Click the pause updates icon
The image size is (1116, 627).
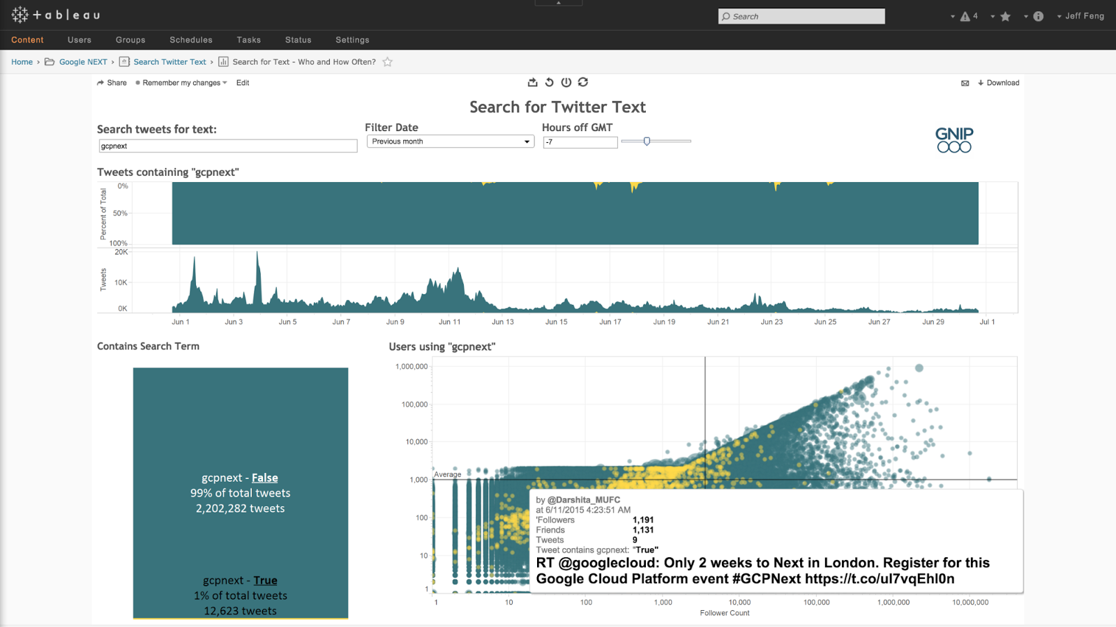566,82
